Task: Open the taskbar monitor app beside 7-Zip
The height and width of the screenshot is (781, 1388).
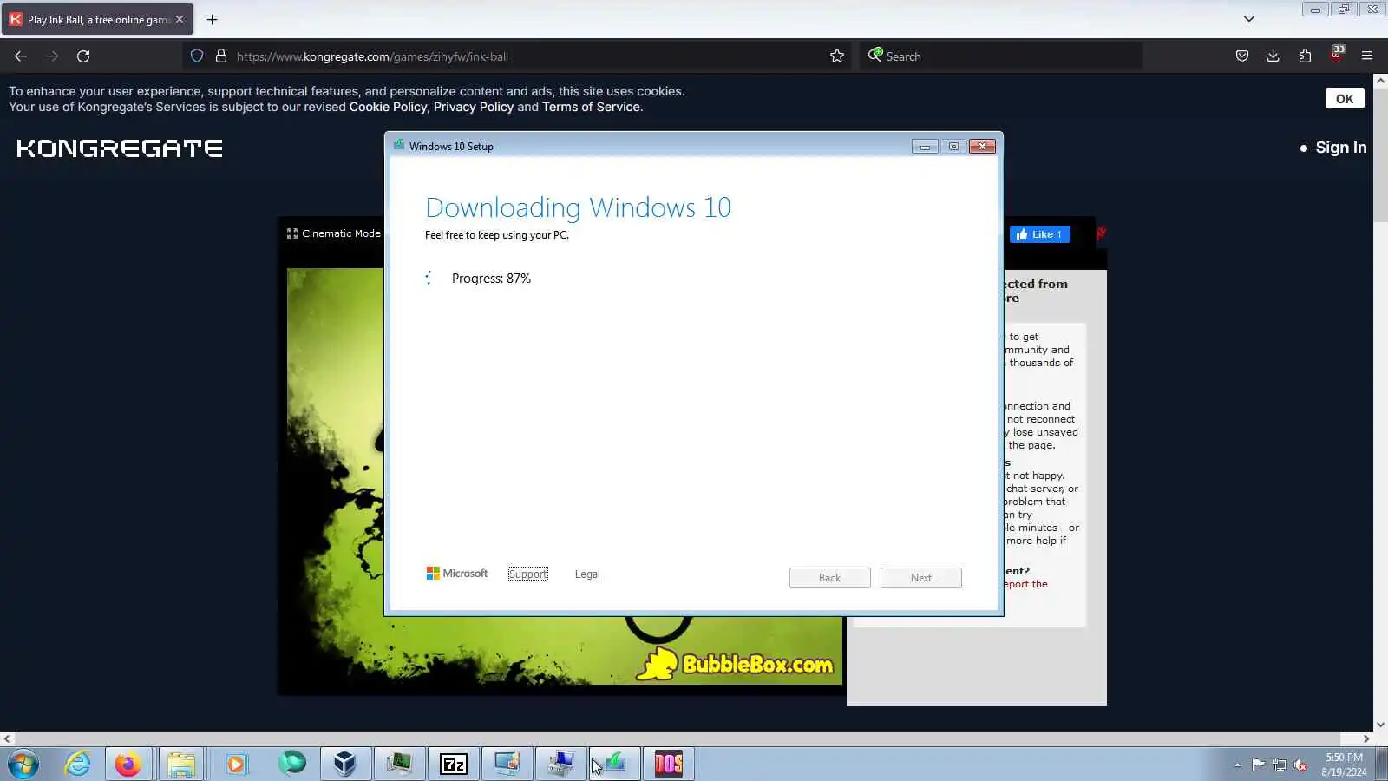Action: (507, 765)
